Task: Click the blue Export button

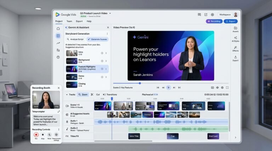Action: [x=231, y=21]
